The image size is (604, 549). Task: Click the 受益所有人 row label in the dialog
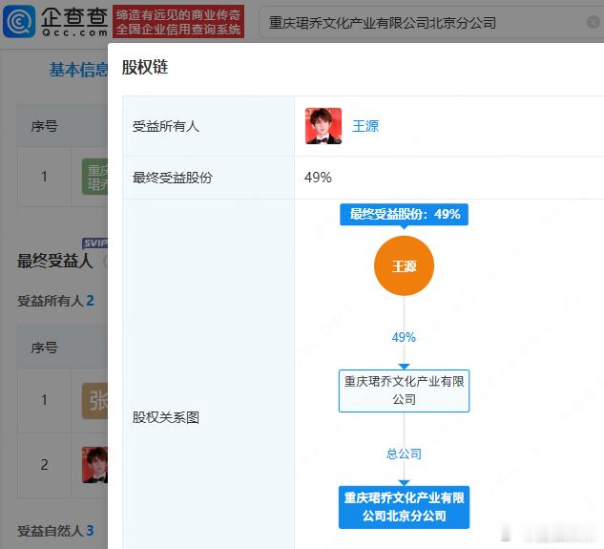point(166,126)
